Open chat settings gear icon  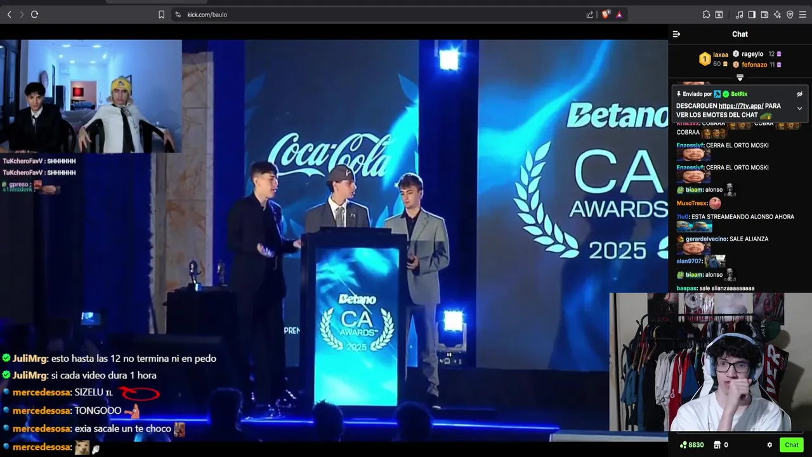(769, 445)
